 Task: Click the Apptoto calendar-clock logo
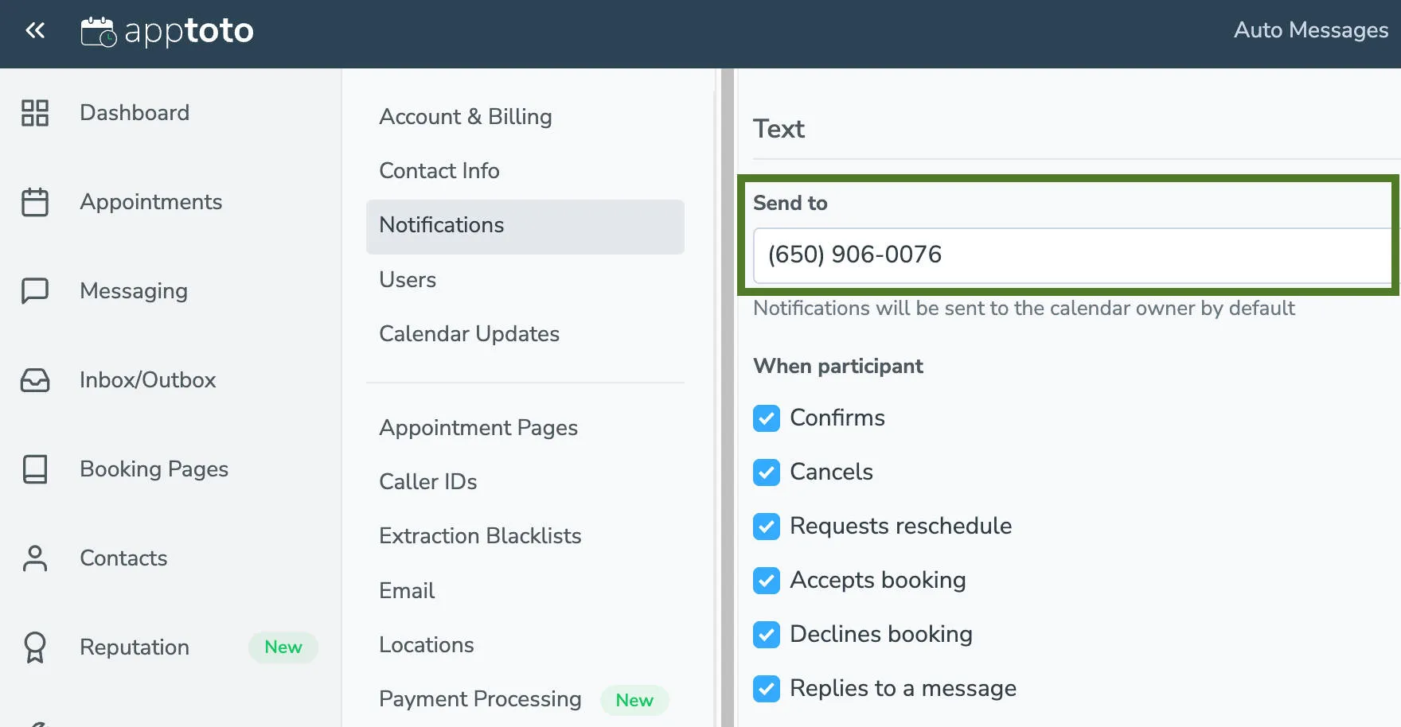coord(99,30)
